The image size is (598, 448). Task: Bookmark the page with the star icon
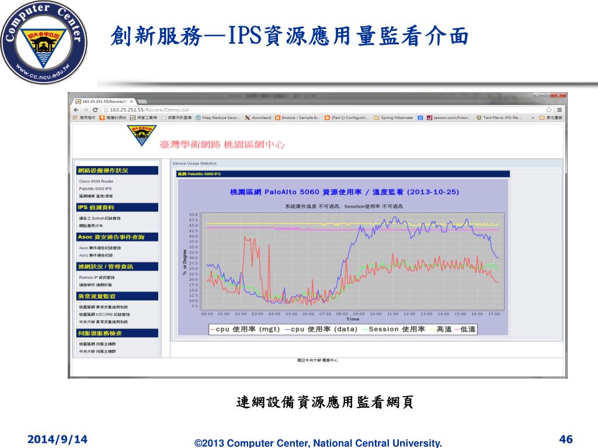pos(549,110)
